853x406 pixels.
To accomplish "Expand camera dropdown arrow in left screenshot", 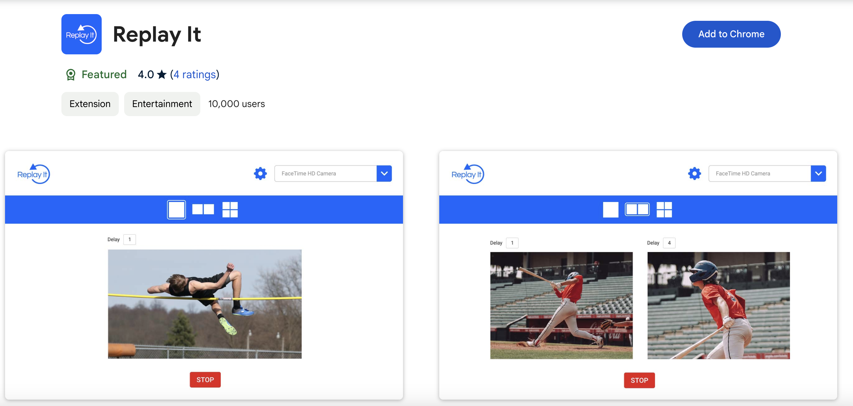I will point(384,173).
